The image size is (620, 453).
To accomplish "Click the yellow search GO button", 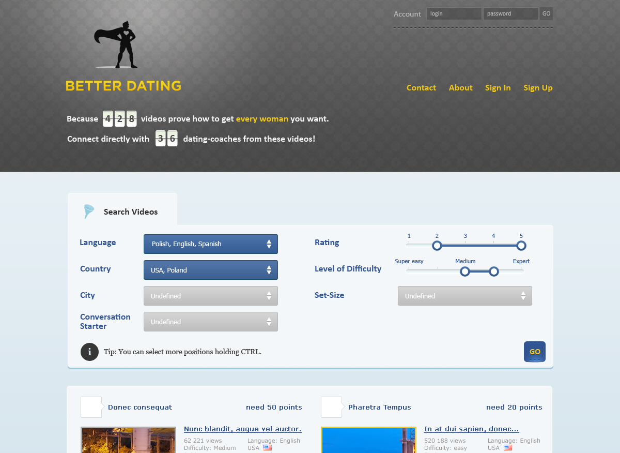I will tap(535, 352).
